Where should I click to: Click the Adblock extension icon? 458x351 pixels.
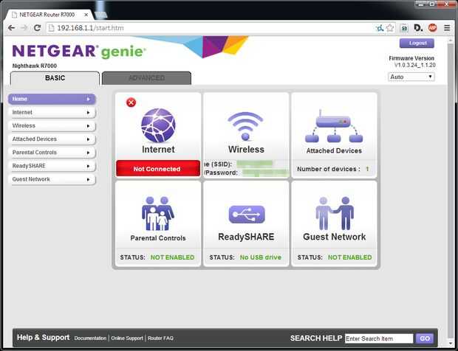433,28
